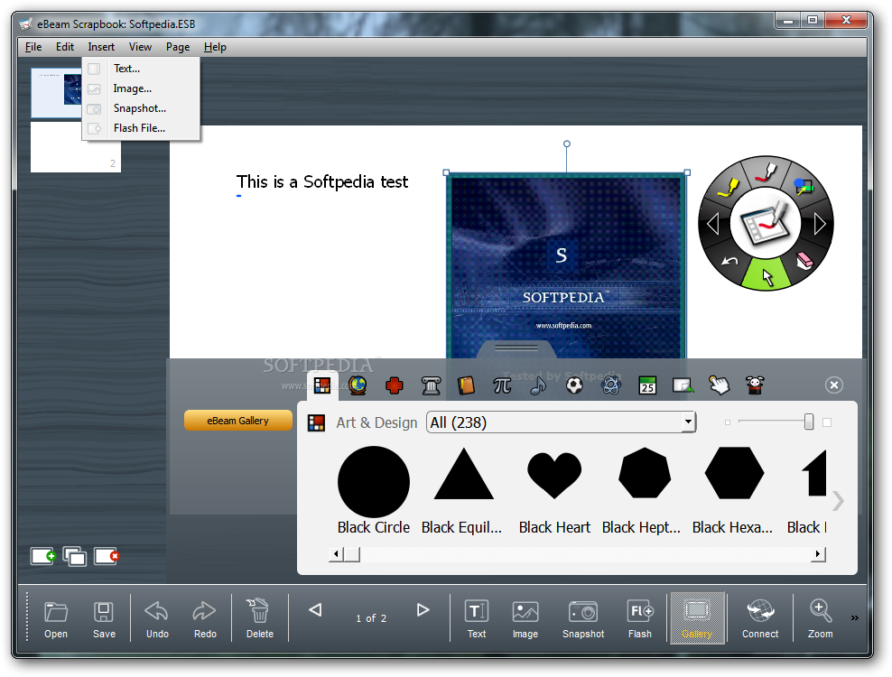Add a new page
The height and width of the screenshot is (677, 892).
click(43, 556)
